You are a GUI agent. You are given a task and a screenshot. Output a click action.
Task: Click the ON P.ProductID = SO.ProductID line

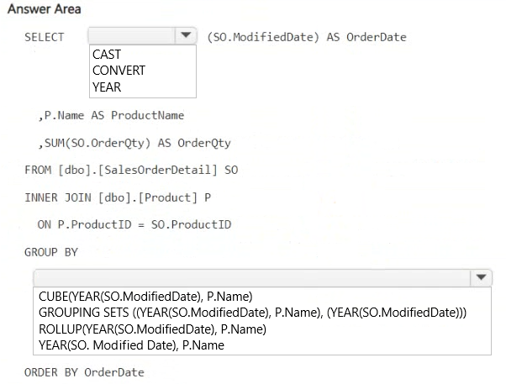[x=134, y=224]
